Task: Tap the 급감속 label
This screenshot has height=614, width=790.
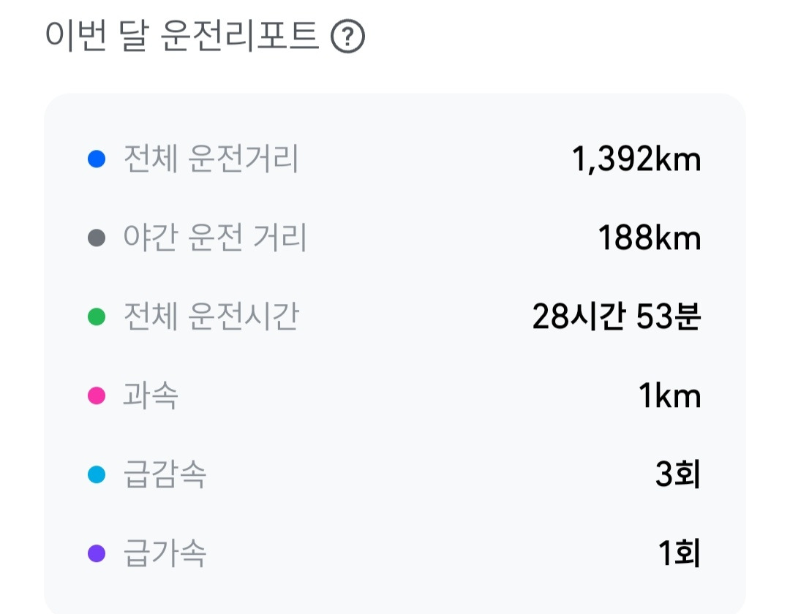Action: click(165, 474)
